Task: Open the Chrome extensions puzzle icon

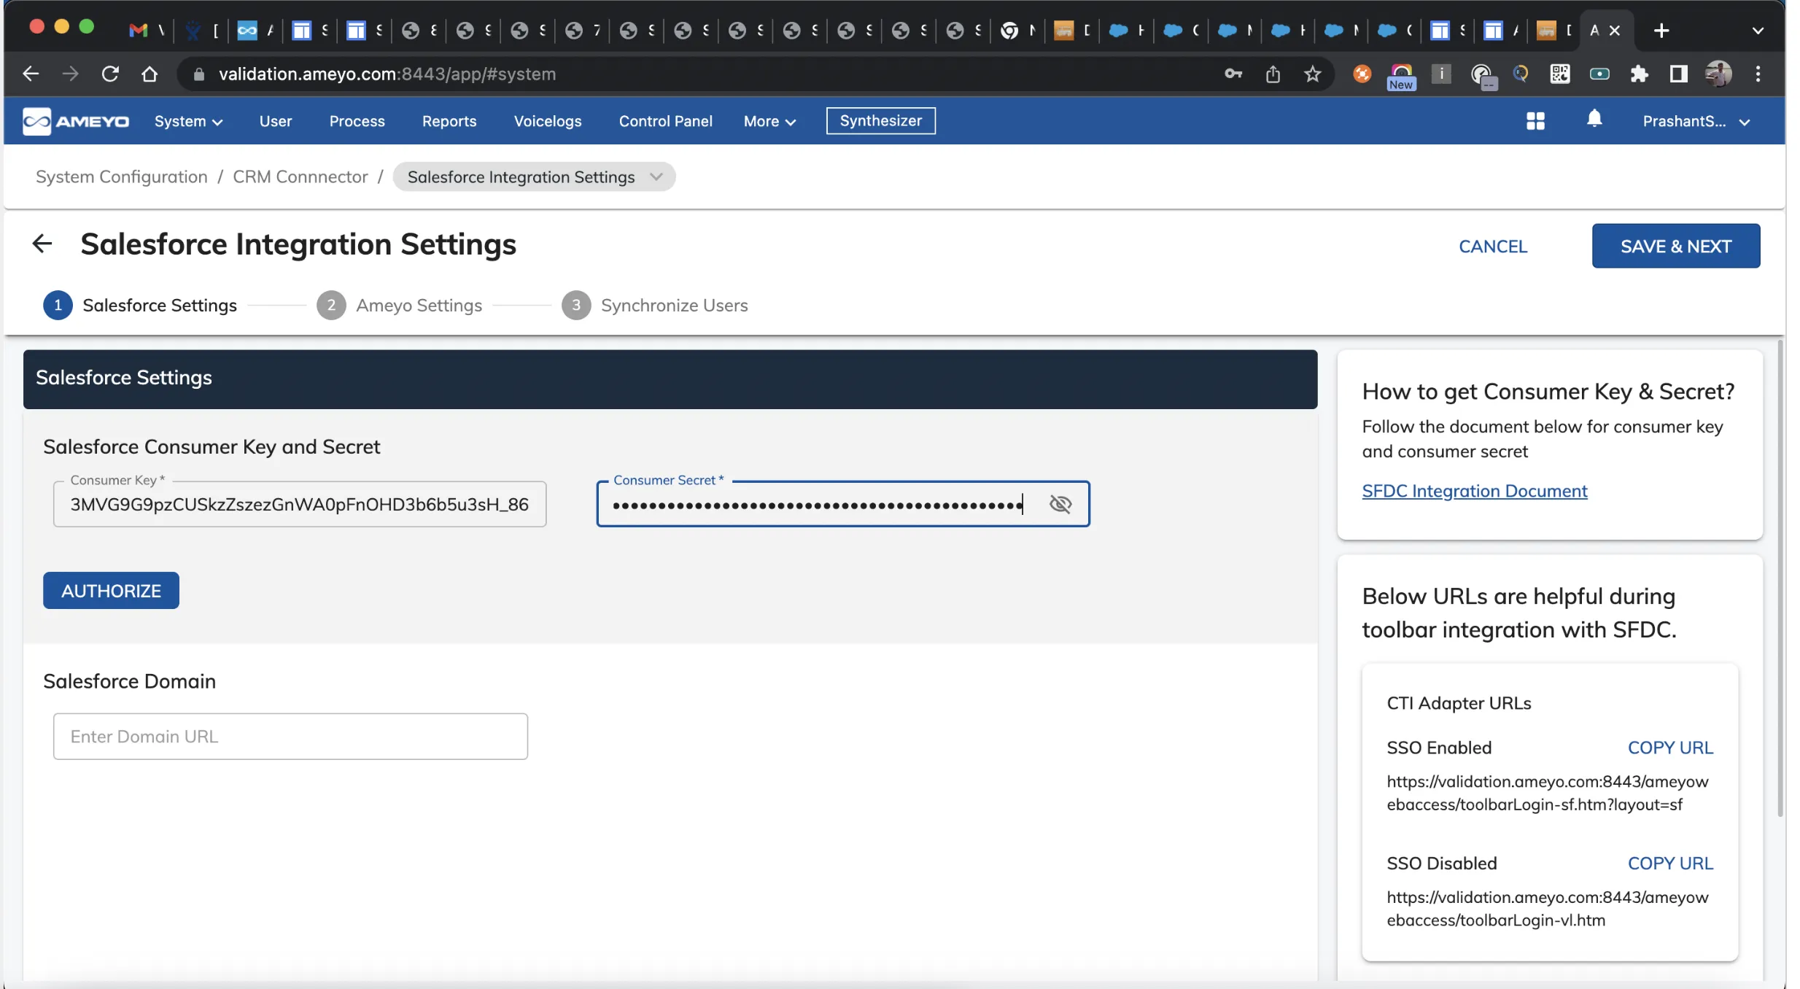Action: coord(1639,74)
